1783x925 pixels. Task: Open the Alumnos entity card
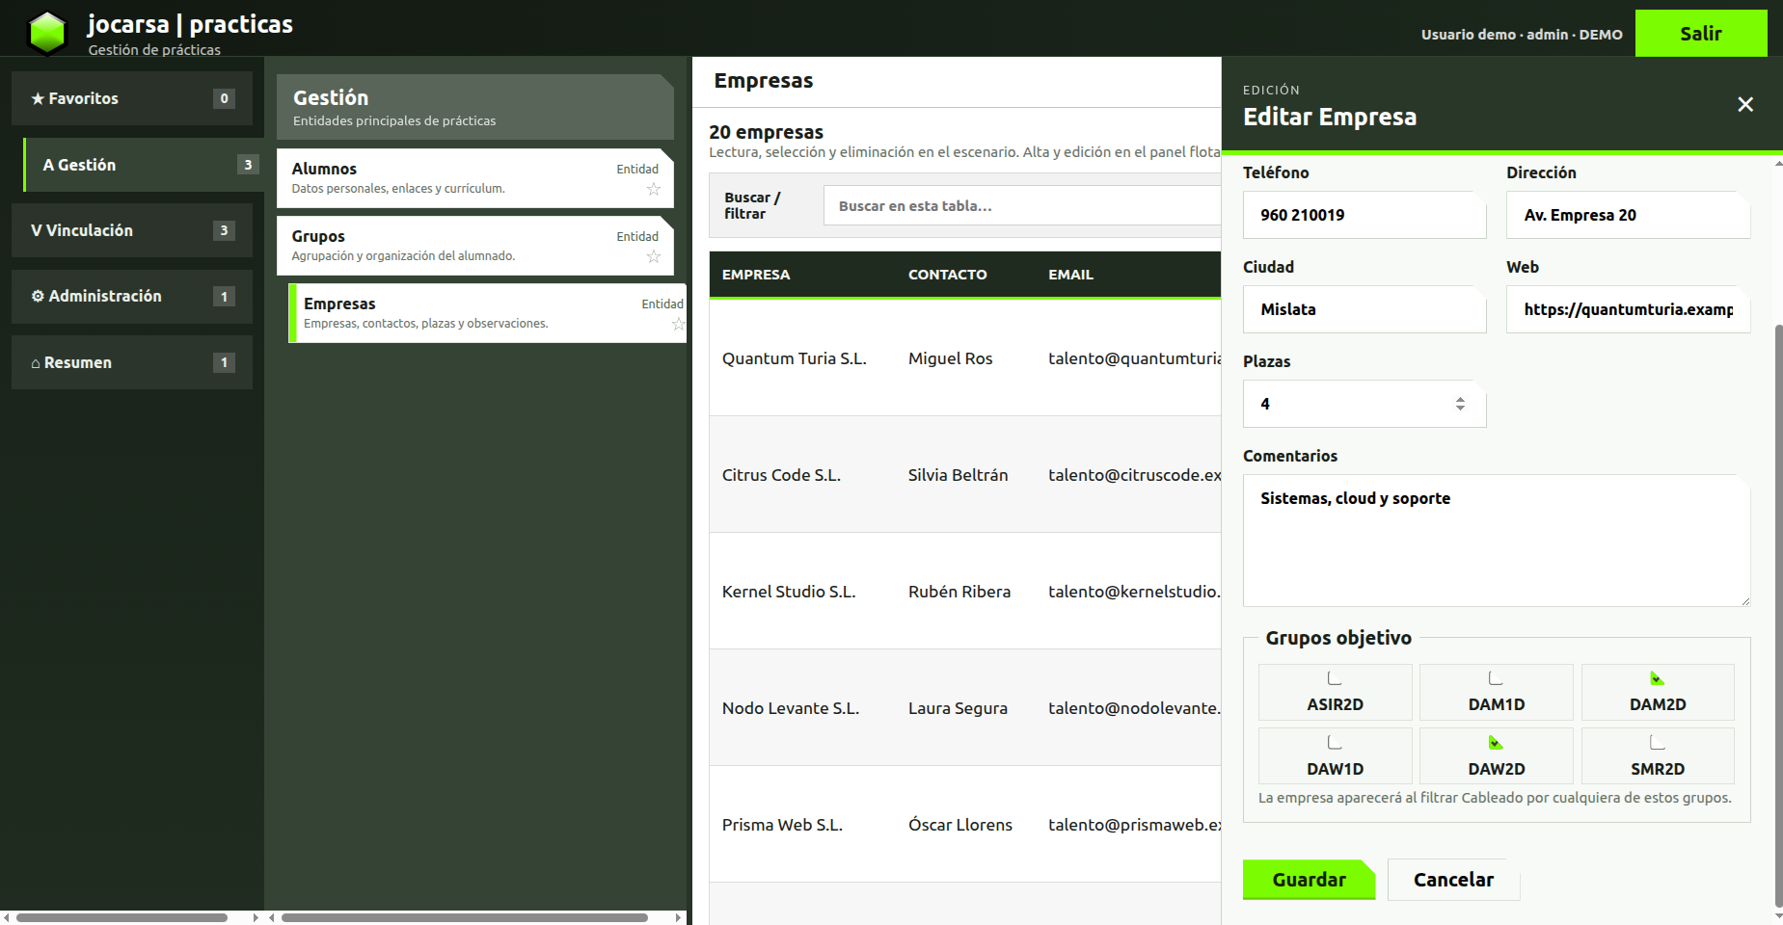tap(474, 178)
